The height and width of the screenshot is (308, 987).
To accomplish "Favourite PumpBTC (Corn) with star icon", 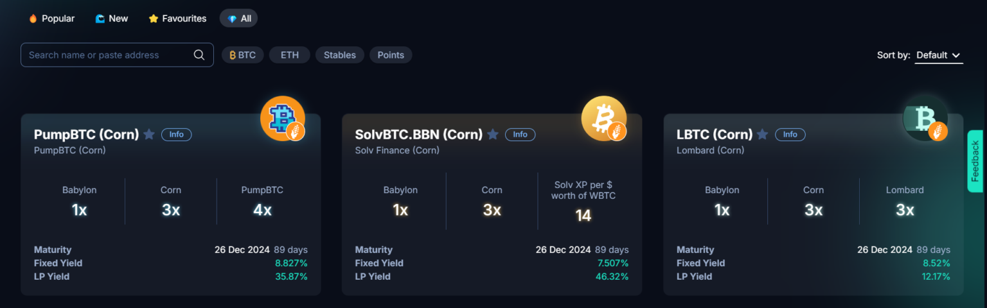I will tap(149, 134).
